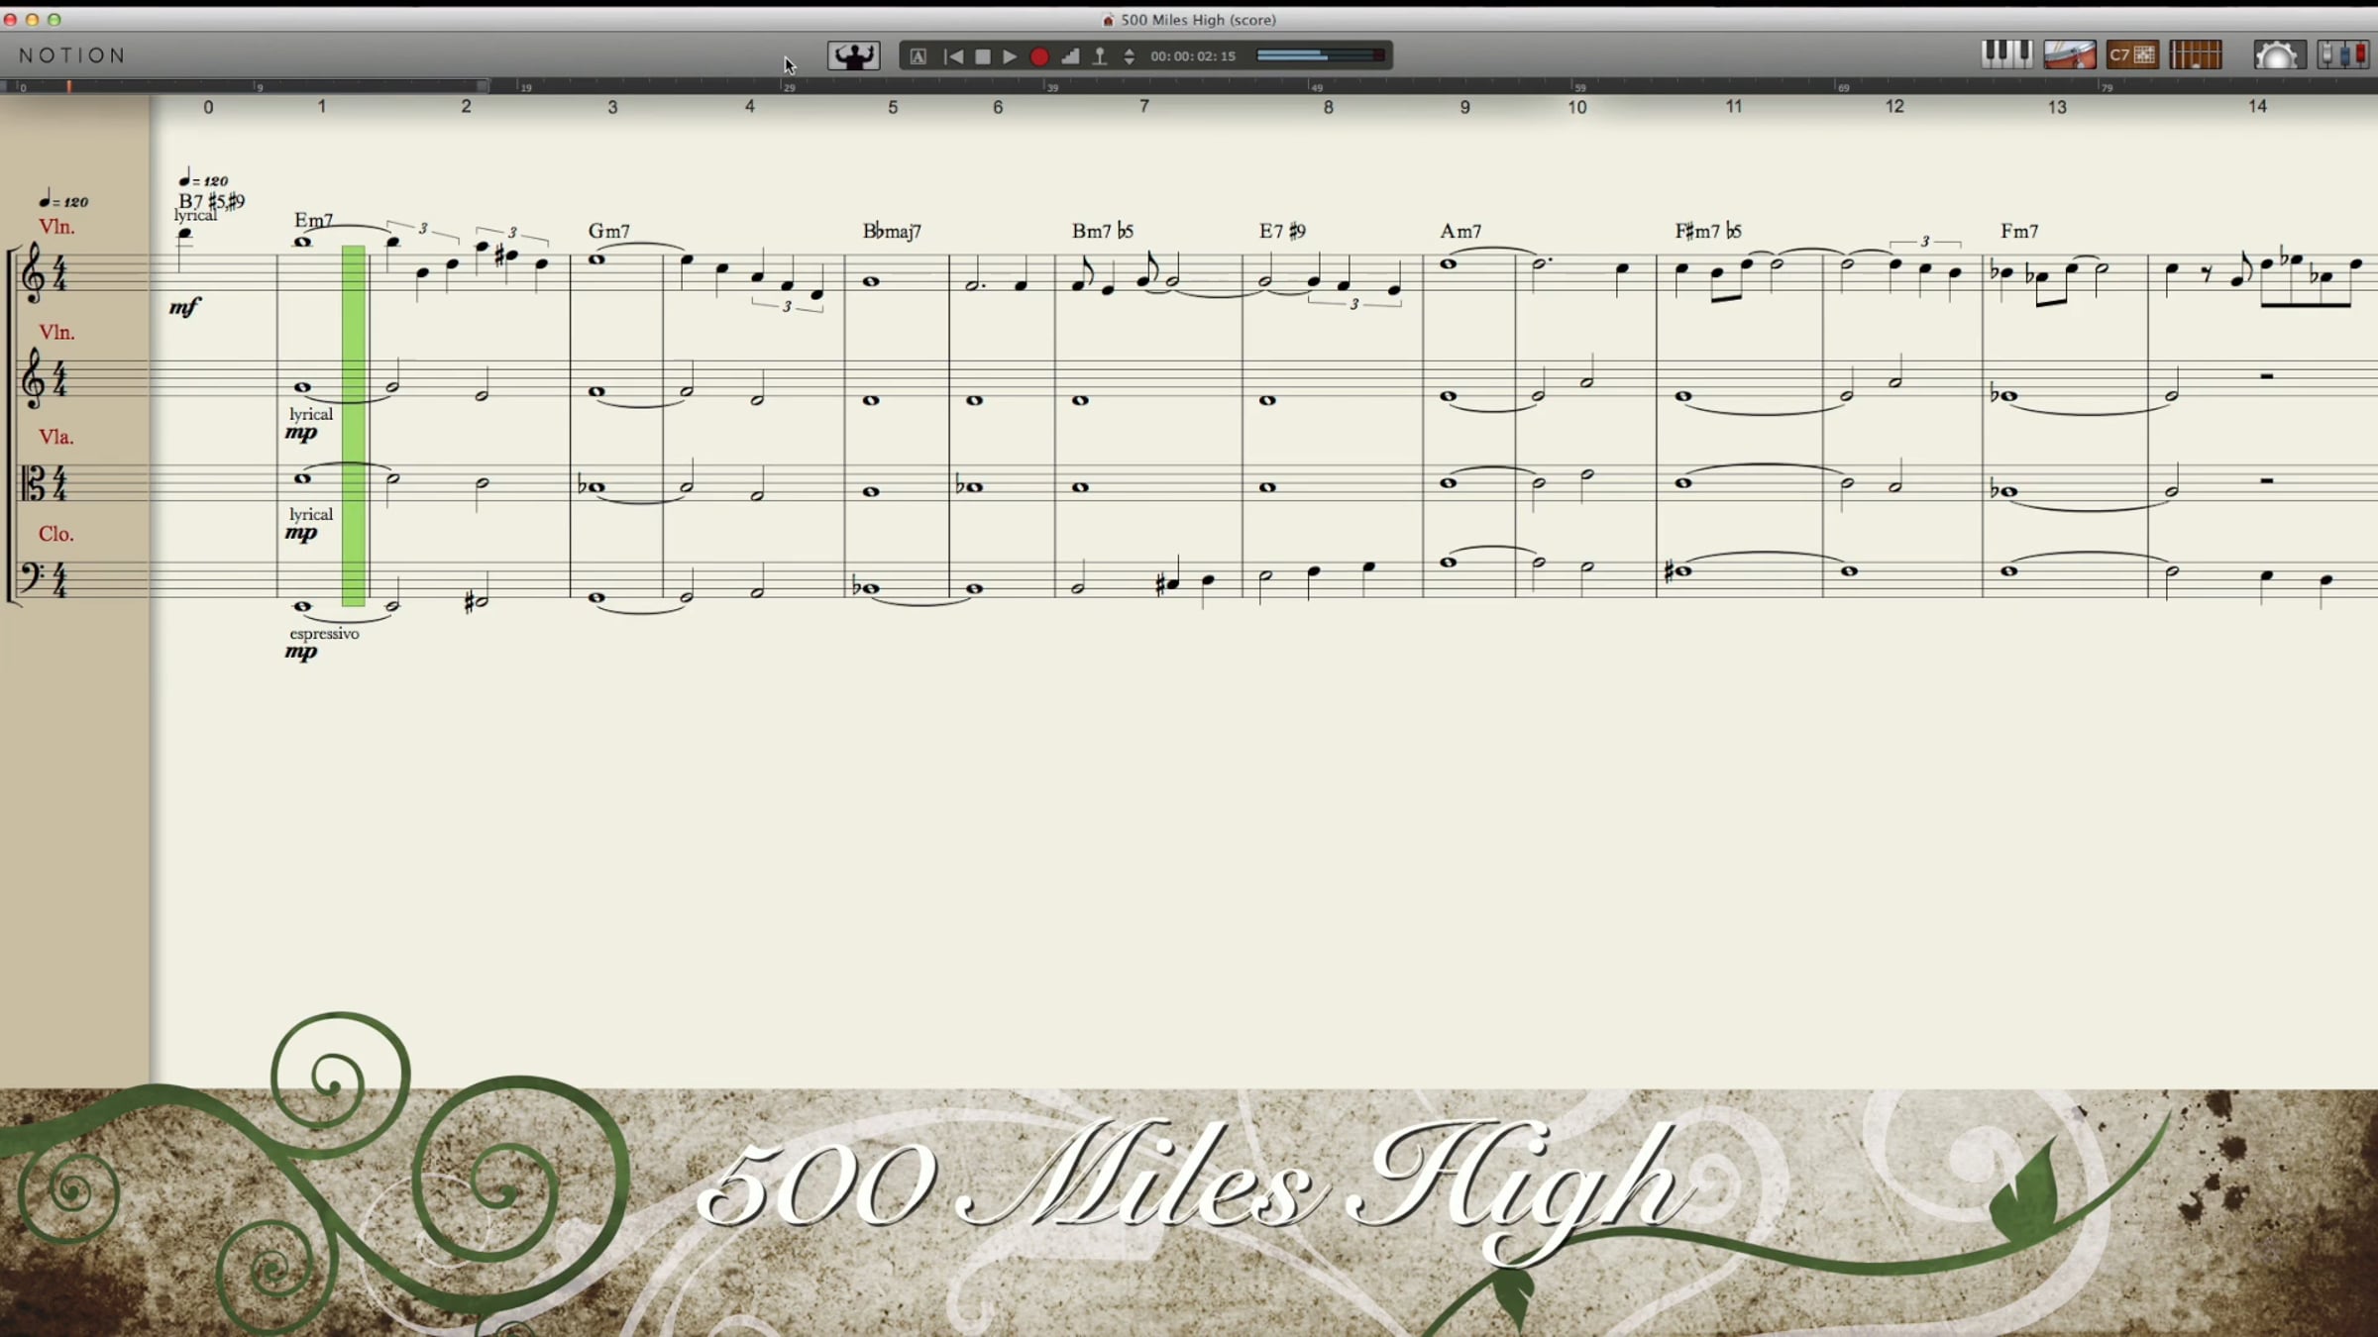Rewind playback to the beginning
Viewport: 2378px width, 1337px height.
coord(953,56)
